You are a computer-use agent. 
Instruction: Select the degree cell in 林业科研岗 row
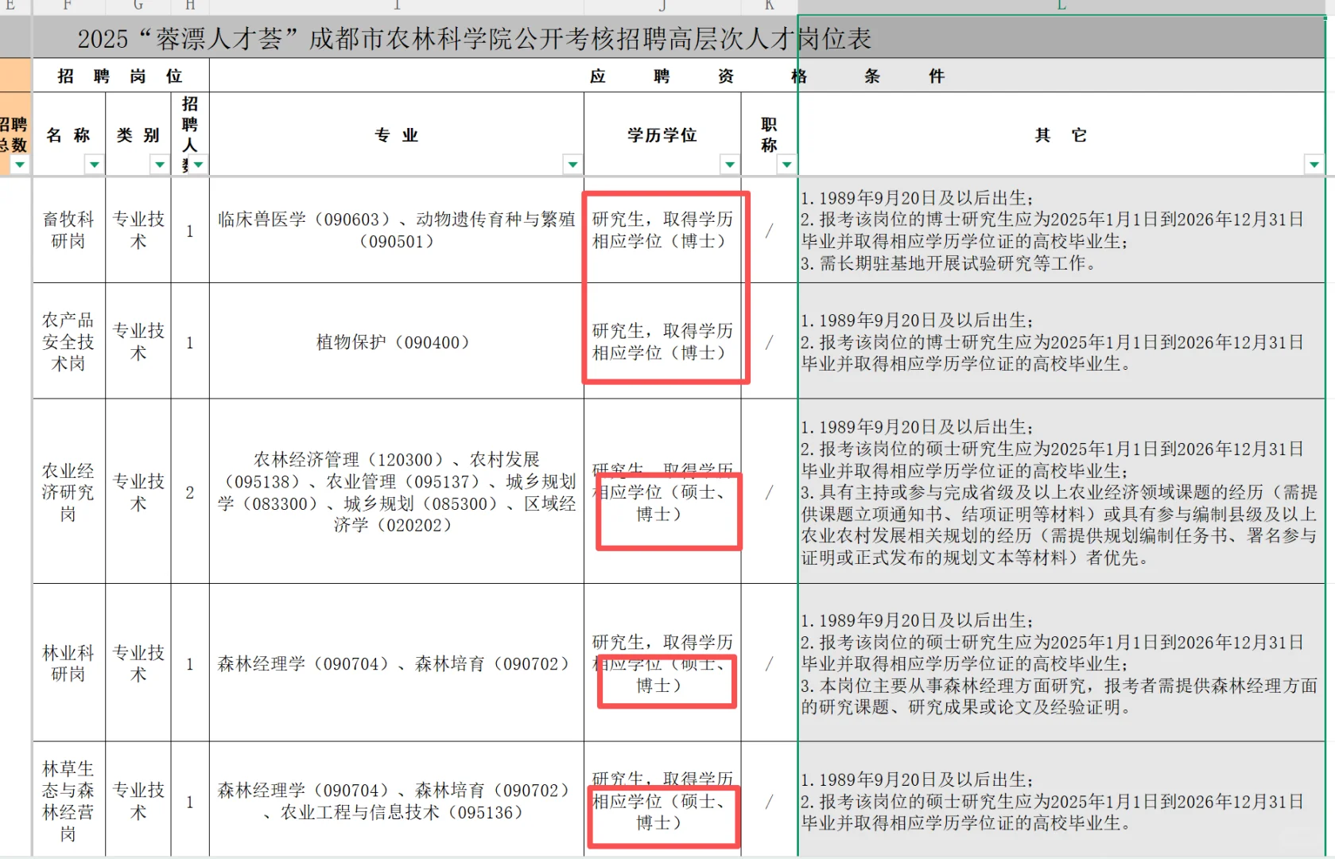[x=662, y=663]
